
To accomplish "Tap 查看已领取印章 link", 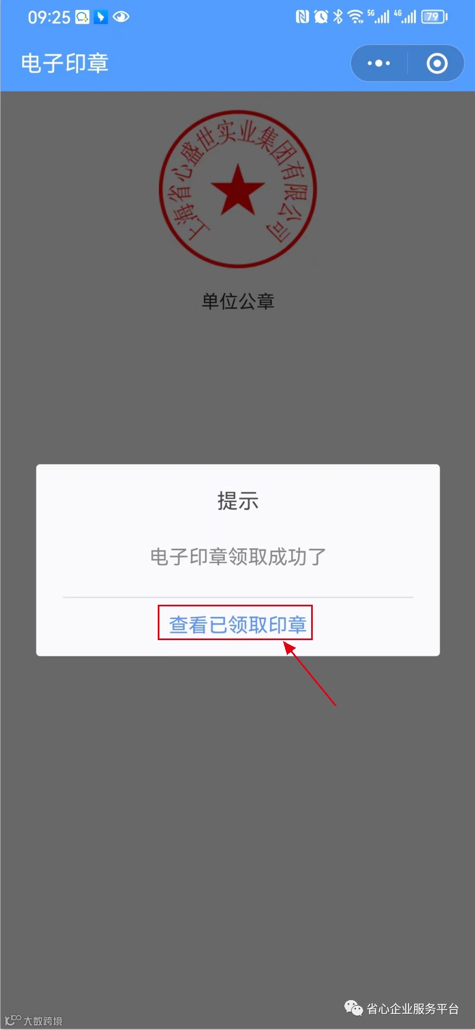I will coord(237,625).
